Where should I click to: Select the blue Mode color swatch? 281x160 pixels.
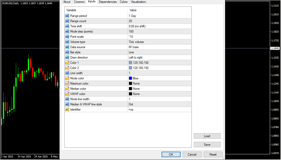click(x=131, y=78)
